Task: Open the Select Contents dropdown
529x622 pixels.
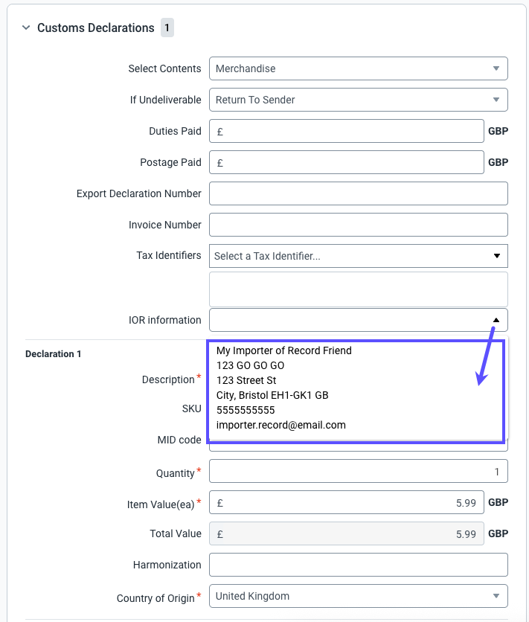Action: (x=357, y=68)
